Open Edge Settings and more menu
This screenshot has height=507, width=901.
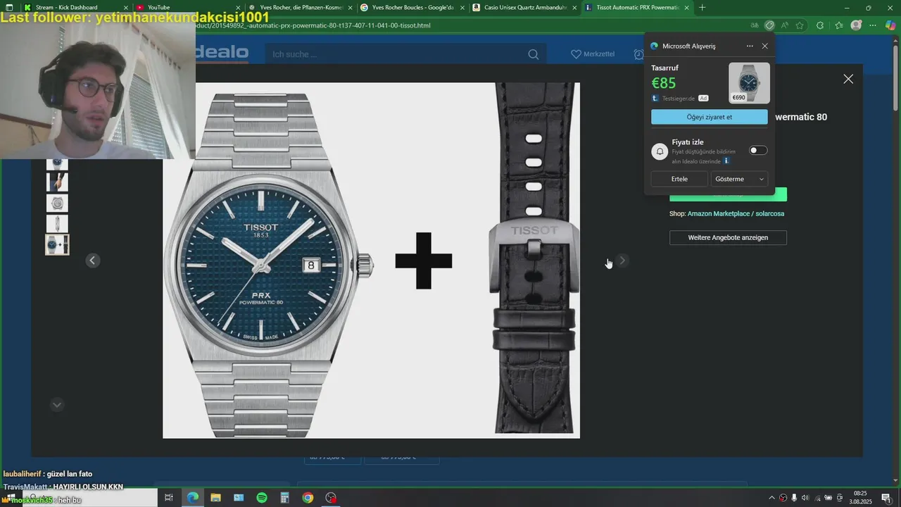click(874, 25)
